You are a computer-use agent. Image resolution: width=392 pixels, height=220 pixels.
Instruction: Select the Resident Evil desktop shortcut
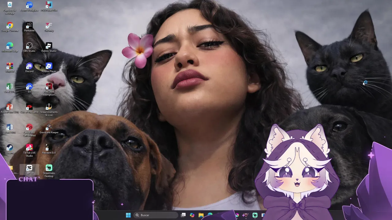[x=49, y=149]
